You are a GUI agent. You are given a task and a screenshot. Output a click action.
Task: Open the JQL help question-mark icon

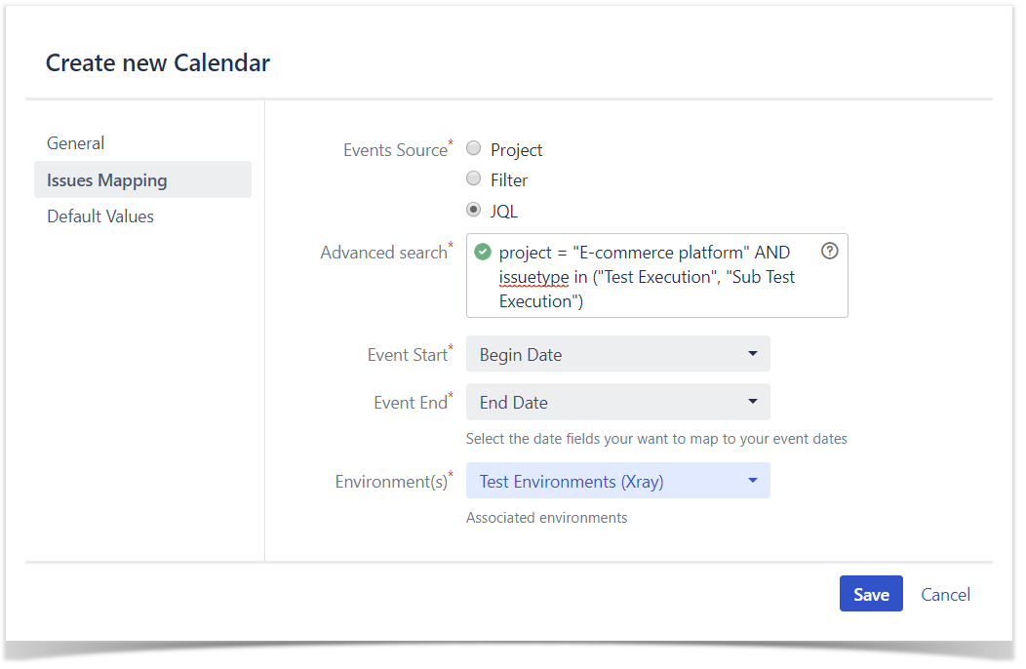829,252
